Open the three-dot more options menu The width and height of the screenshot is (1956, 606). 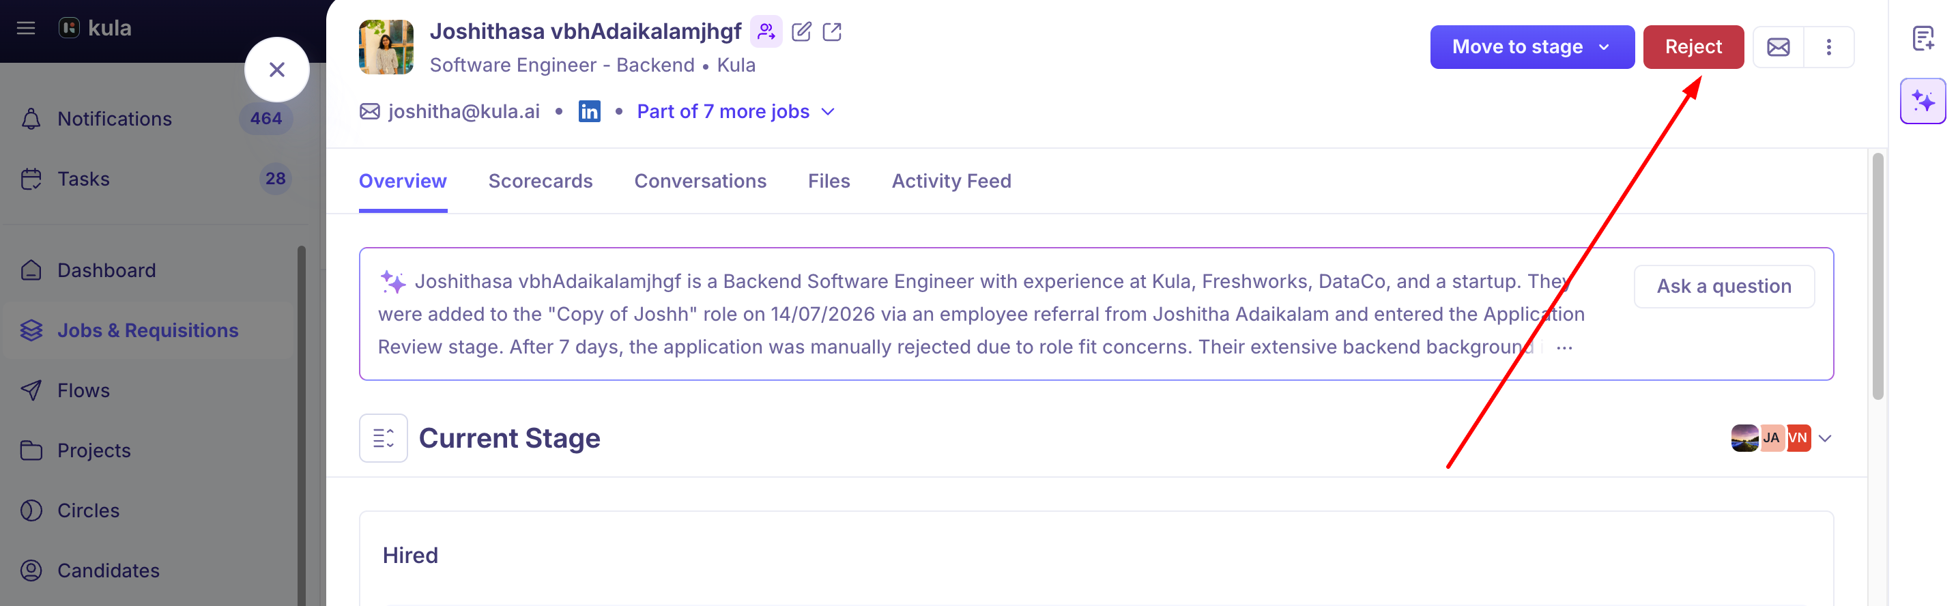click(x=1829, y=47)
